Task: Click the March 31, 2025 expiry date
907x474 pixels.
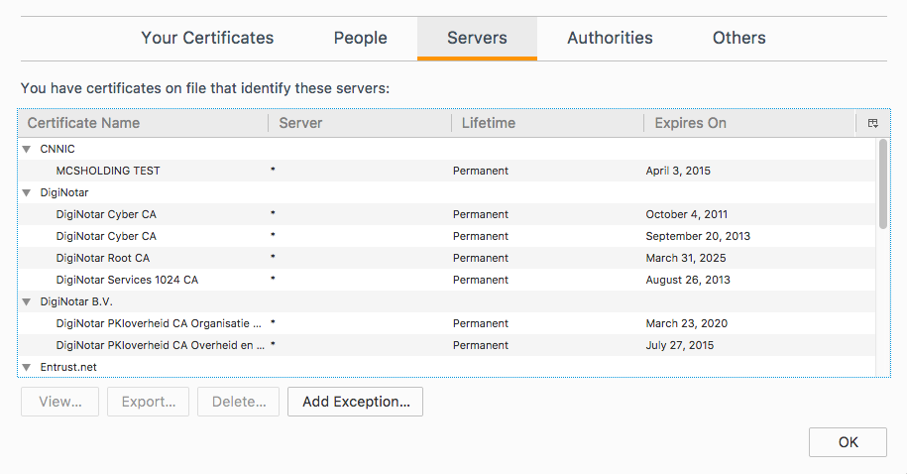Action: (686, 258)
